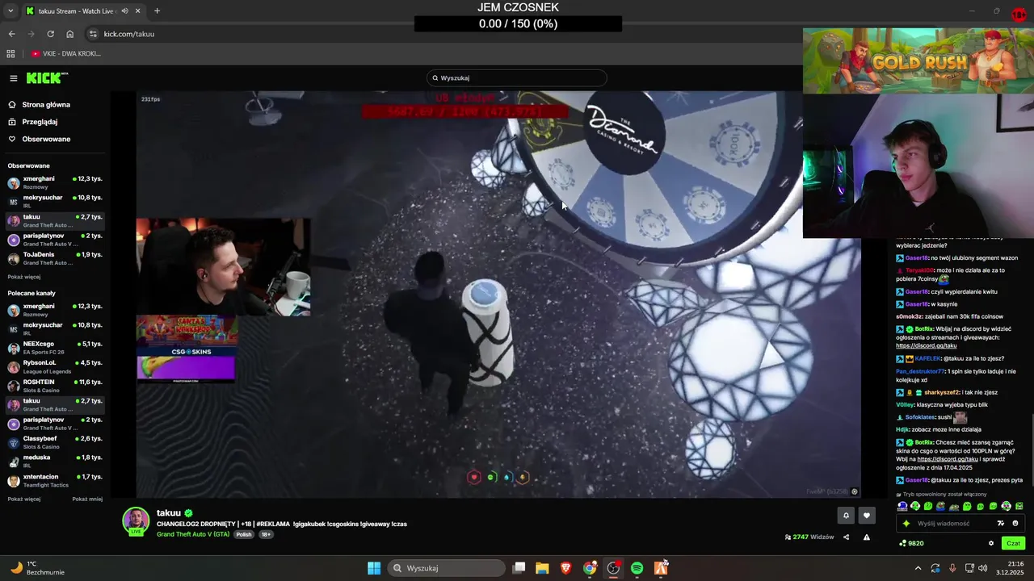The image size is (1034, 581).
Task: Open Classybeef recommended channel
Action: point(55,443)
